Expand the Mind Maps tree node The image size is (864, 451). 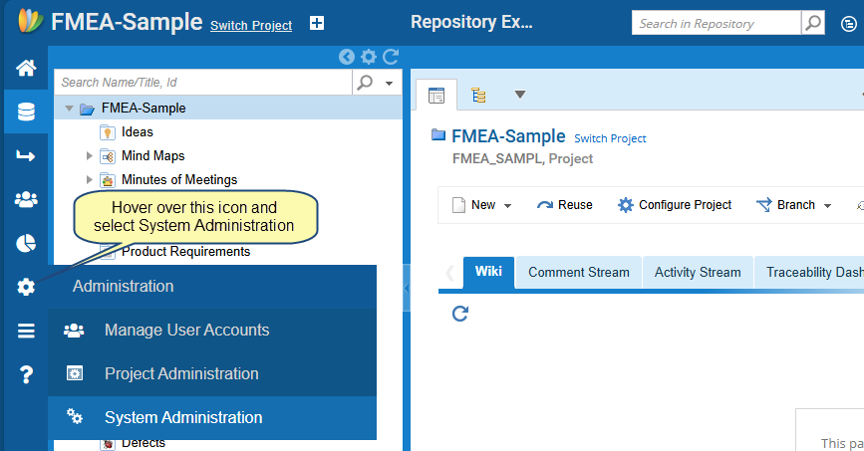(x=89, y=156)
